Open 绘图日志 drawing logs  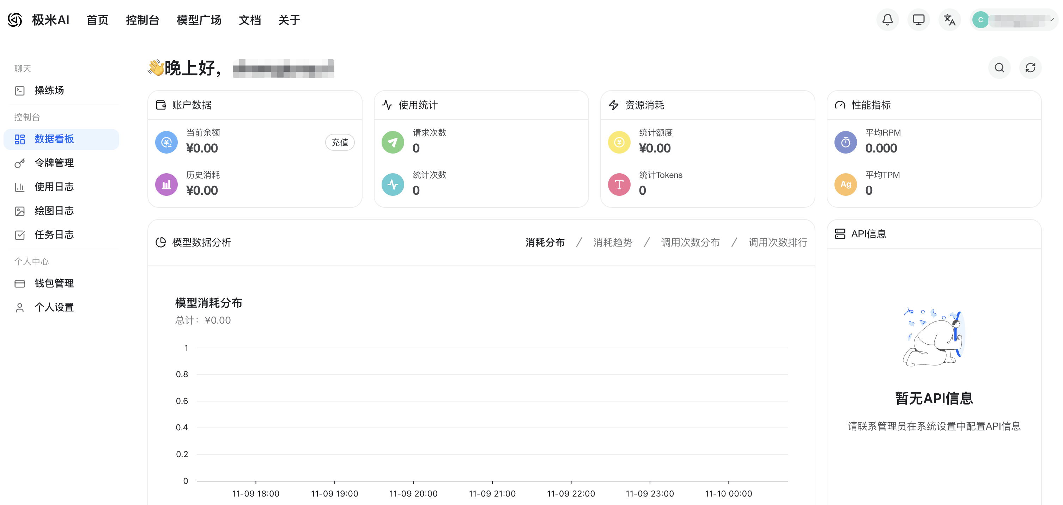pos(54,211)
